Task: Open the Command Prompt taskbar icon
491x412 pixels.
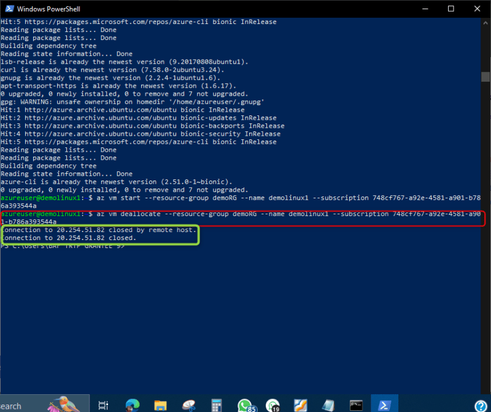Action: point(356,405)
